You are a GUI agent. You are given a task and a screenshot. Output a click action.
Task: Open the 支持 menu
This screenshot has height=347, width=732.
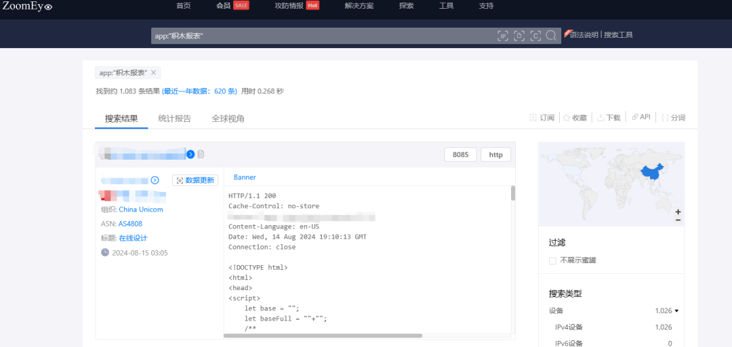486,6
